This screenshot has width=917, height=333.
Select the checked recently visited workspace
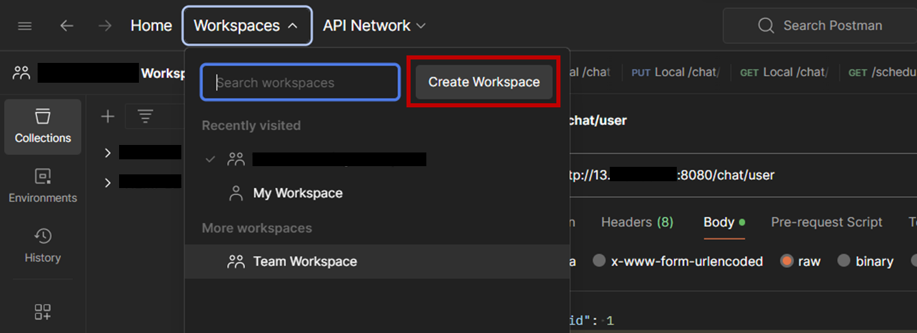(377, 159)
